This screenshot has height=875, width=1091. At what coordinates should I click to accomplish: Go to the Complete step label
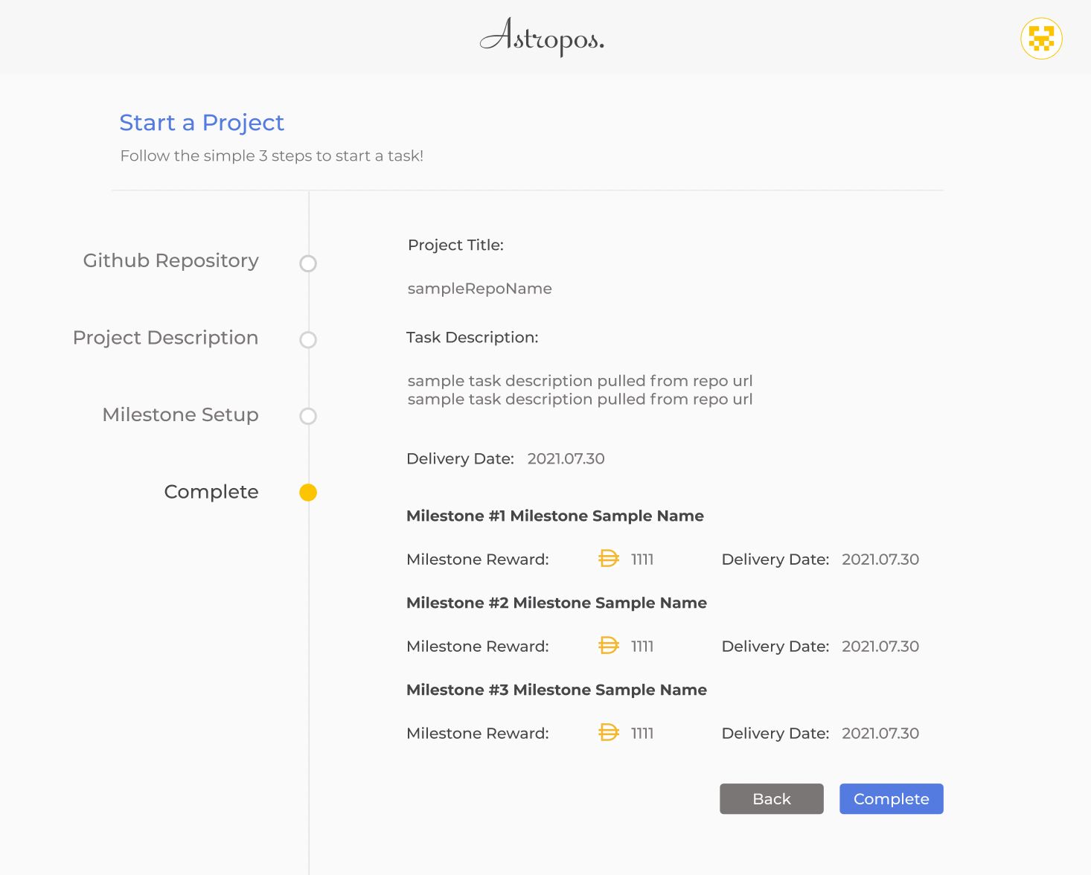coord(211,492)
